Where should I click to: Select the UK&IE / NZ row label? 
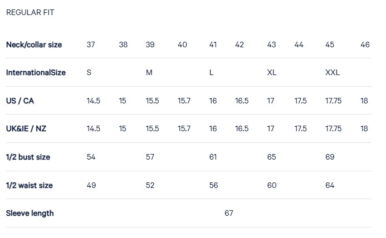(26, 128)
